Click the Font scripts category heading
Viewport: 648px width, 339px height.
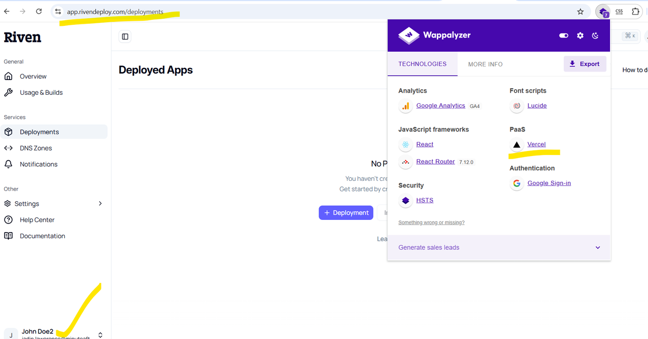pyautogui.click(x=528, y=91)
